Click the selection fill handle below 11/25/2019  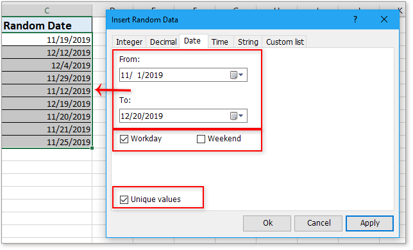point(92,148)
